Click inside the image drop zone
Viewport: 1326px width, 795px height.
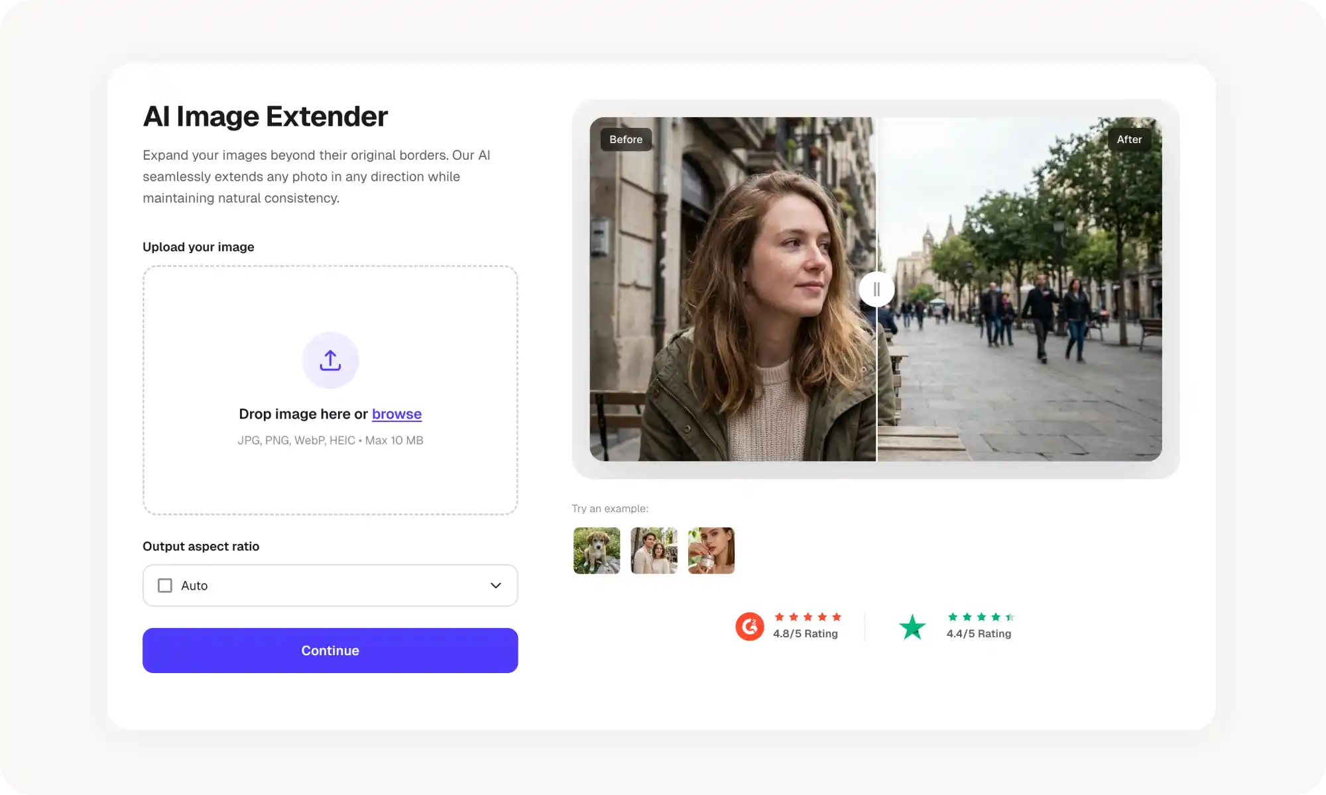[330, 305]
